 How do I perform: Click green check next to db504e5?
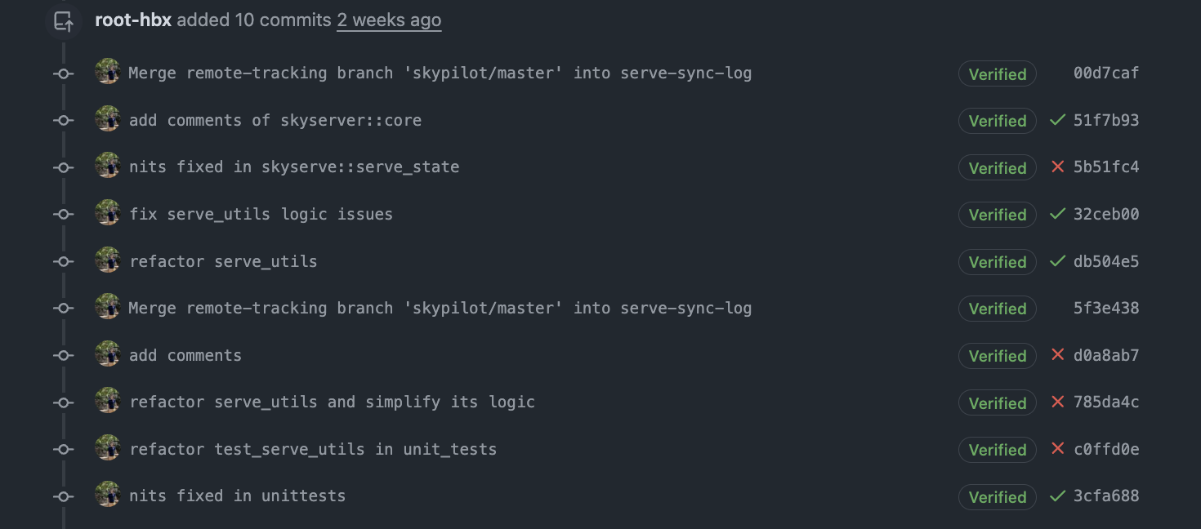[1057, 261]
